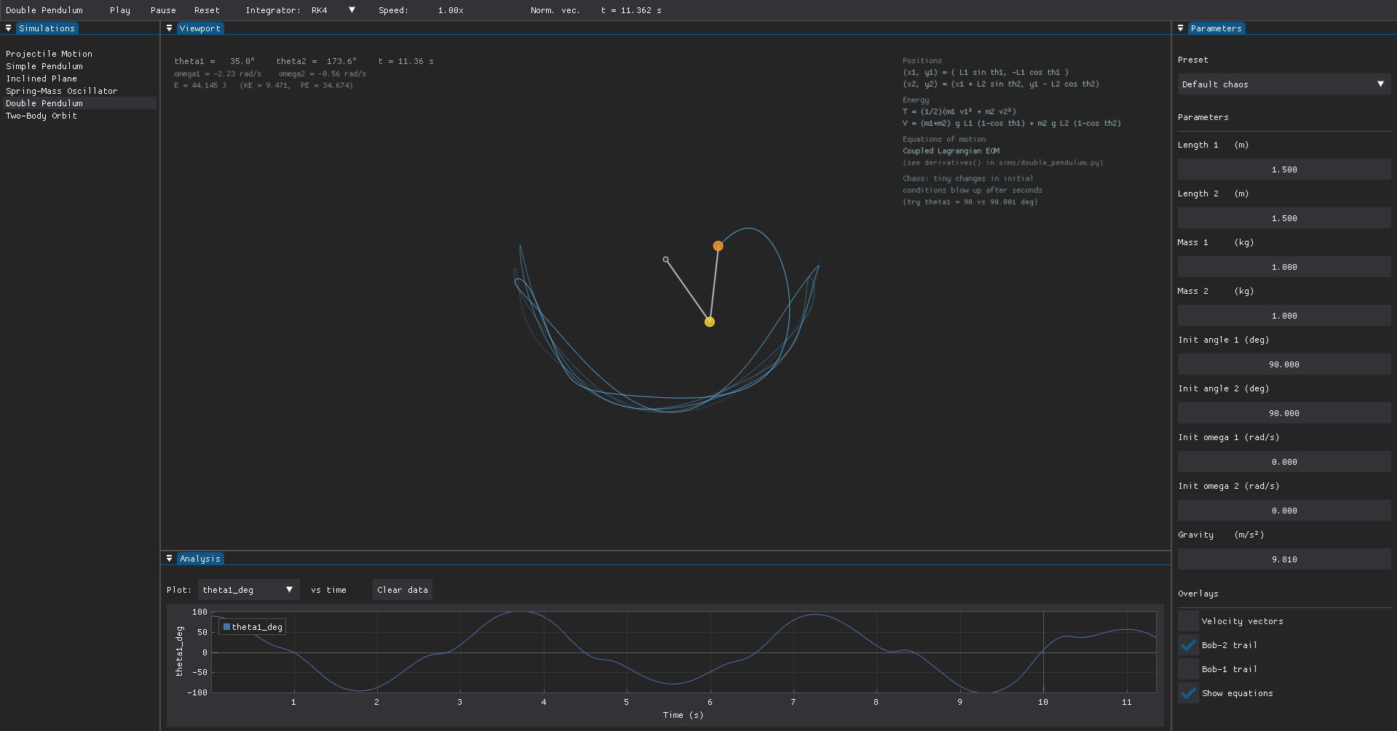Click the 'E = 44.145 J' energy readout

pos(200,85)
